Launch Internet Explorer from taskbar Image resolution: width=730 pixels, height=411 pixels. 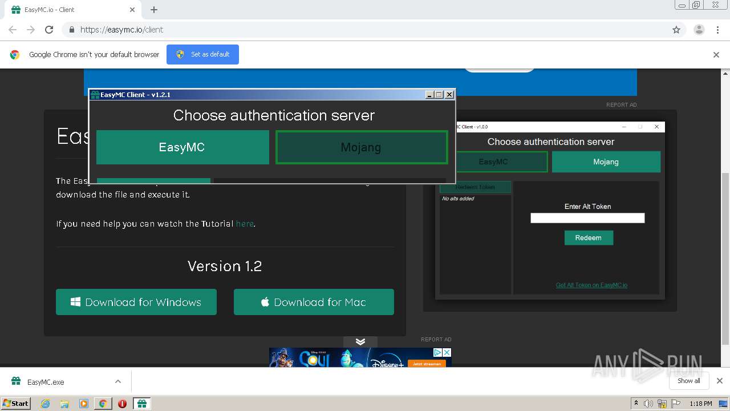coord(46,404)
